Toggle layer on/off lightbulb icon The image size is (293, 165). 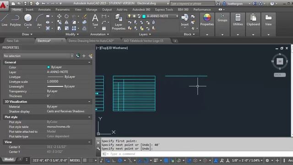point(129,16)
